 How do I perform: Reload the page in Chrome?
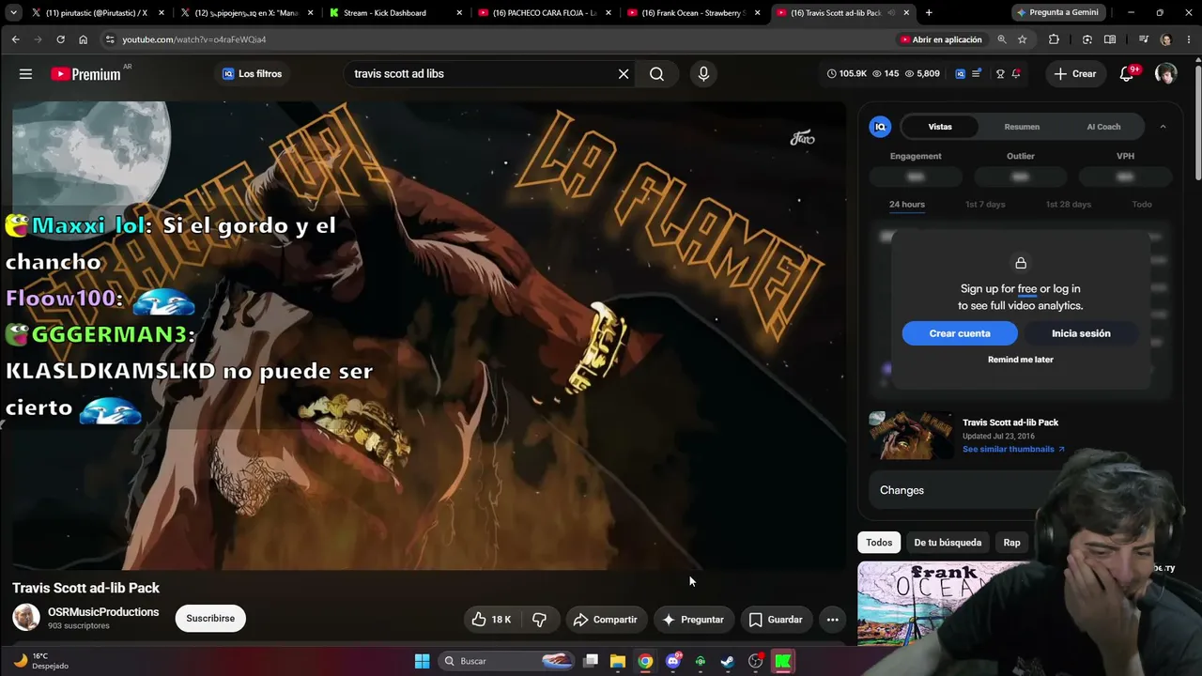[60, 39]
